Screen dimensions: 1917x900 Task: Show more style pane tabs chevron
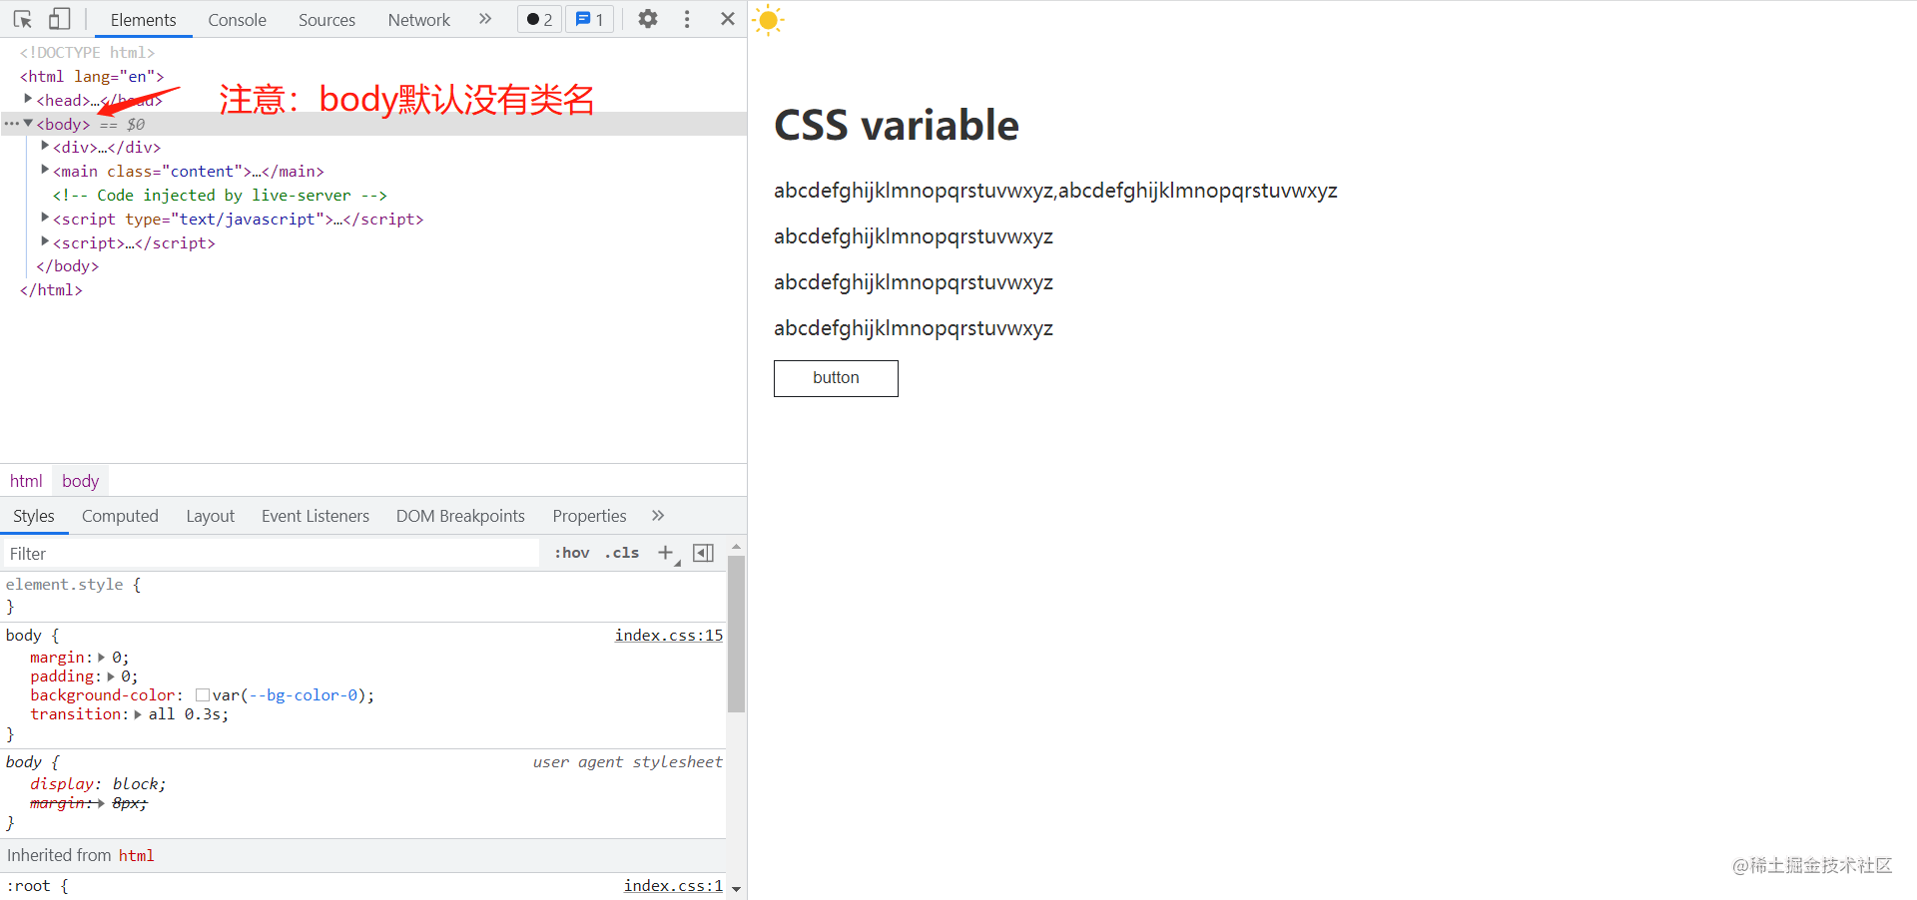click(x=658, y=516)
